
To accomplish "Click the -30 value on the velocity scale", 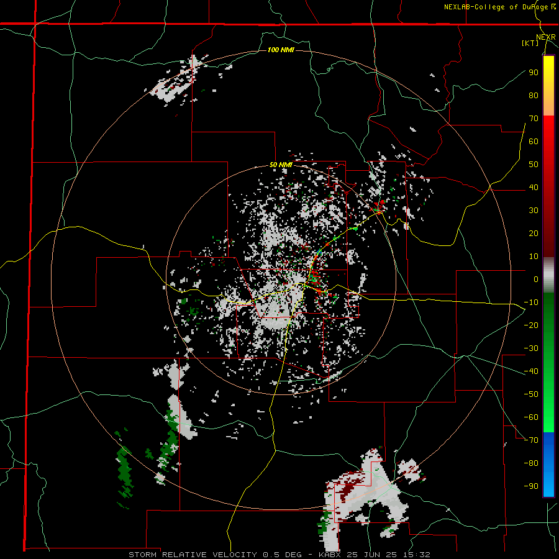I will pos(531,348).
